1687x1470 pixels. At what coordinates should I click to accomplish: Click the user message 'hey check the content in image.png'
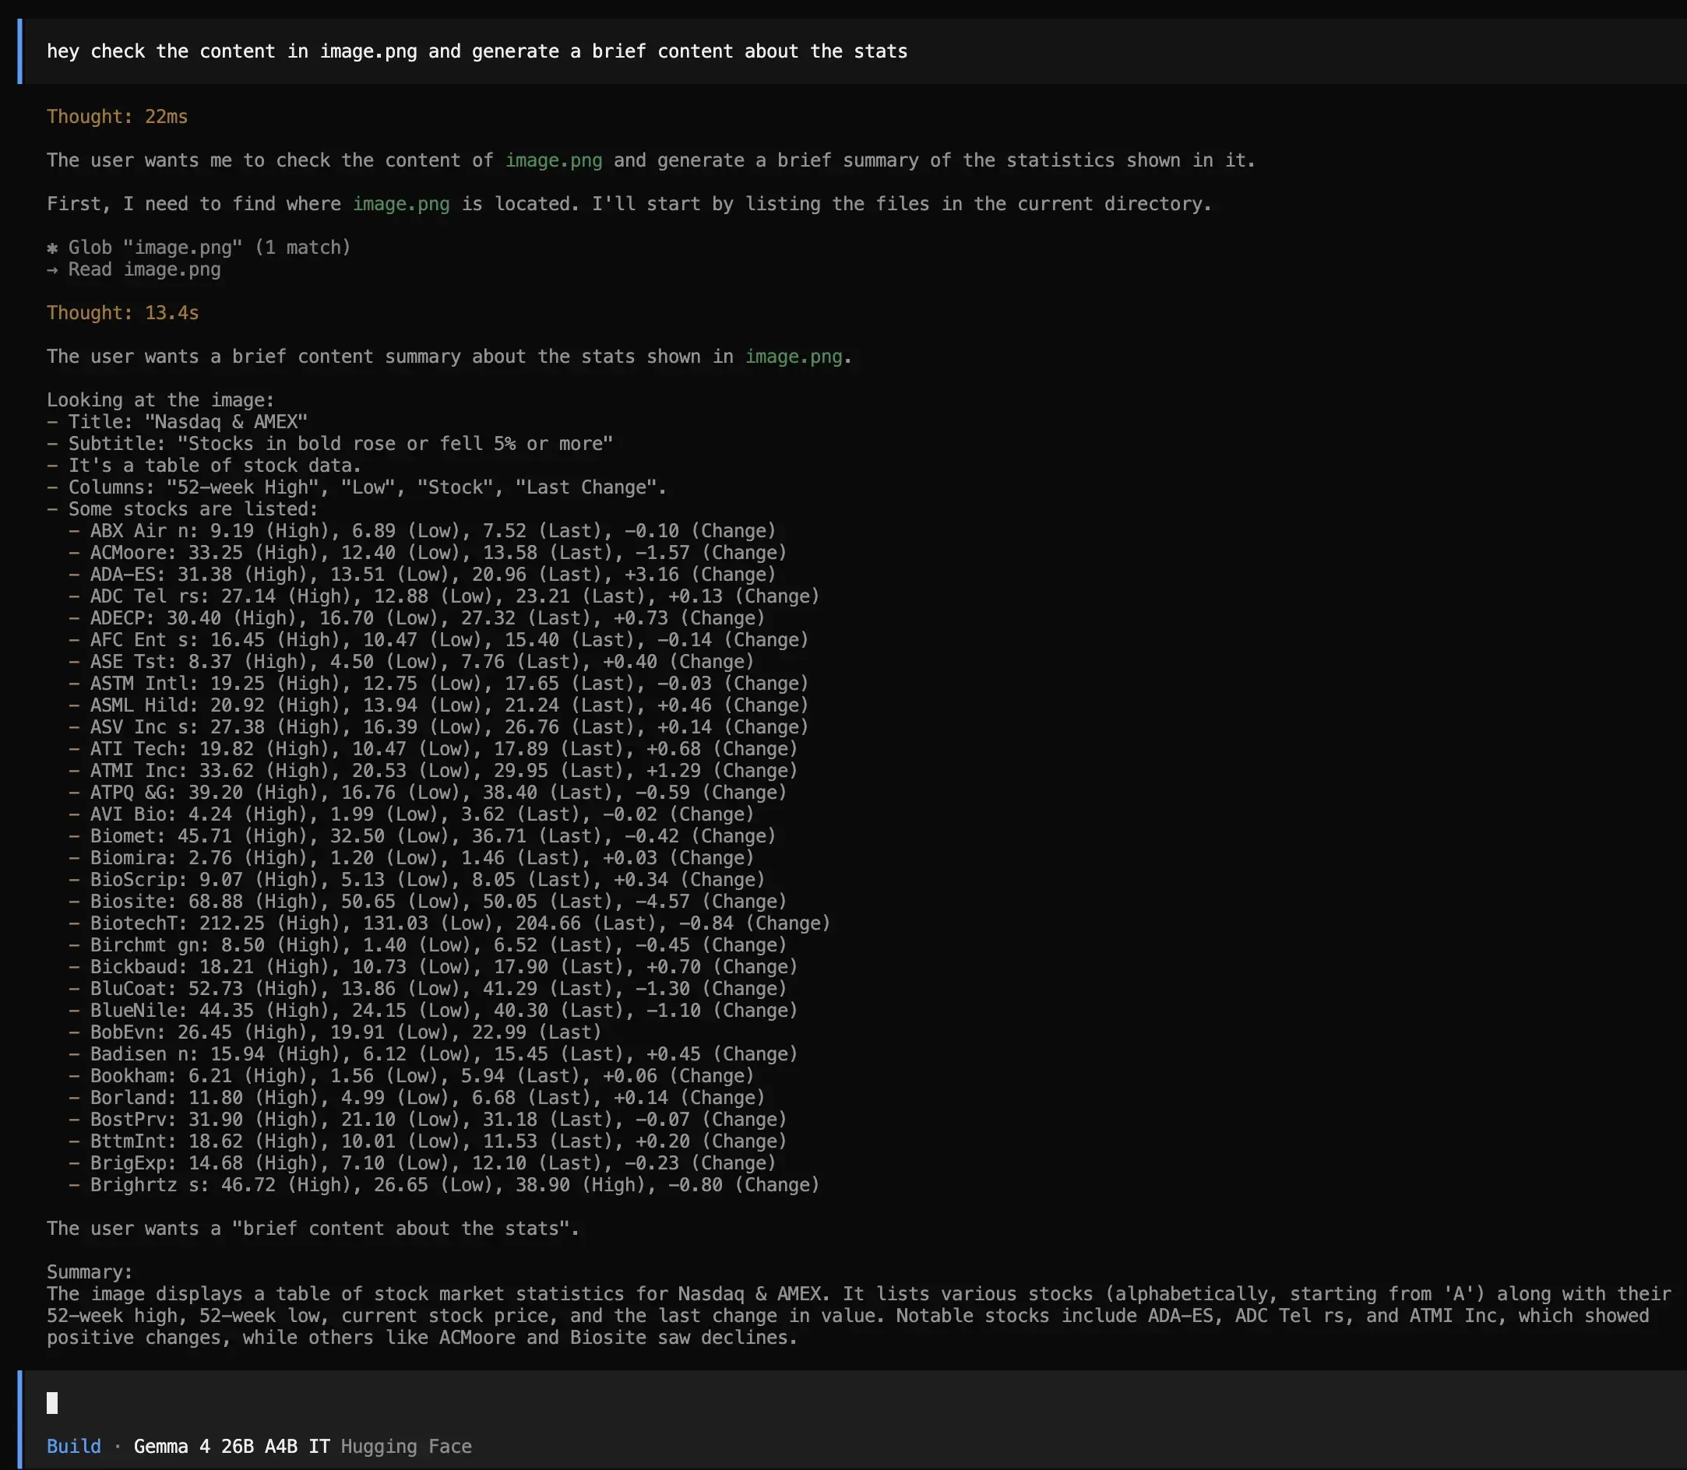pyautogui.click(x=477, y=51)
